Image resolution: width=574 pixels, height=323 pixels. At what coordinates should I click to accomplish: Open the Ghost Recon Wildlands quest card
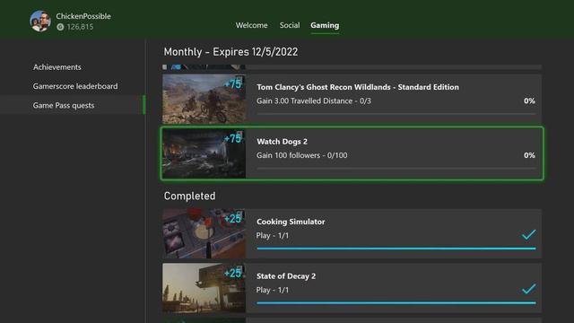point(352,99)
